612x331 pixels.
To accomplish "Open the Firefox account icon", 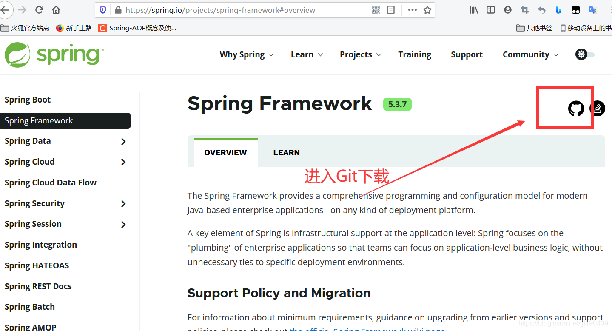I will point(507,10).
